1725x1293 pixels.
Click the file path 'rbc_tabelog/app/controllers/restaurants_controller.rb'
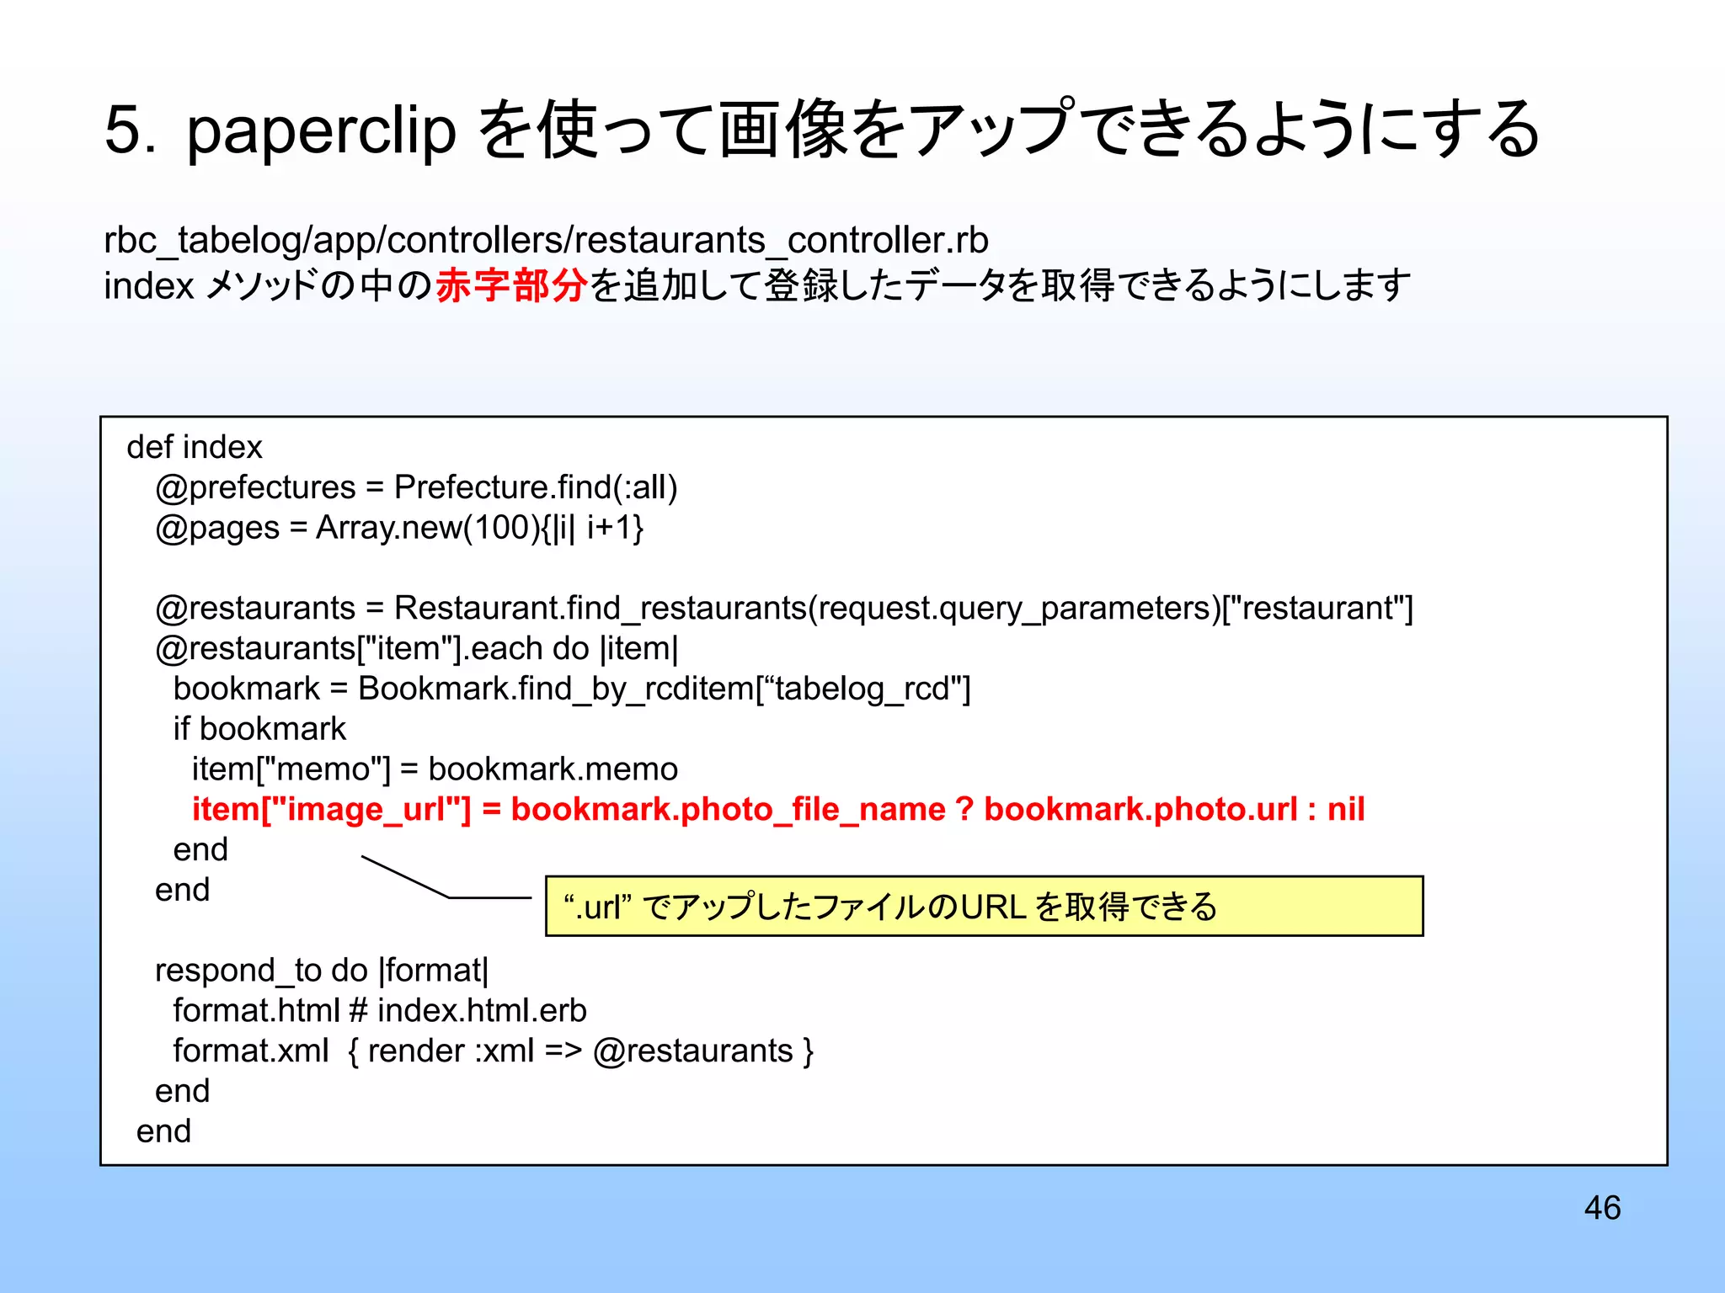point(546,240)
